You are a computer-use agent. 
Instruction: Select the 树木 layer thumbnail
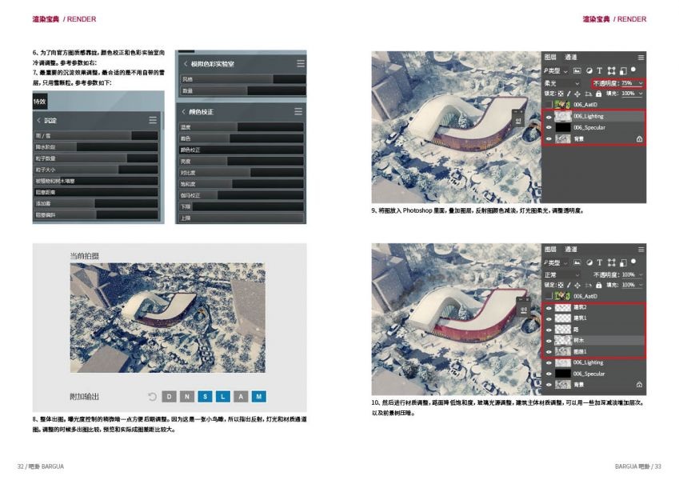pos(562,340)
